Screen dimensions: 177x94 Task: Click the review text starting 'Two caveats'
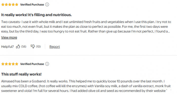click(86, 27)
